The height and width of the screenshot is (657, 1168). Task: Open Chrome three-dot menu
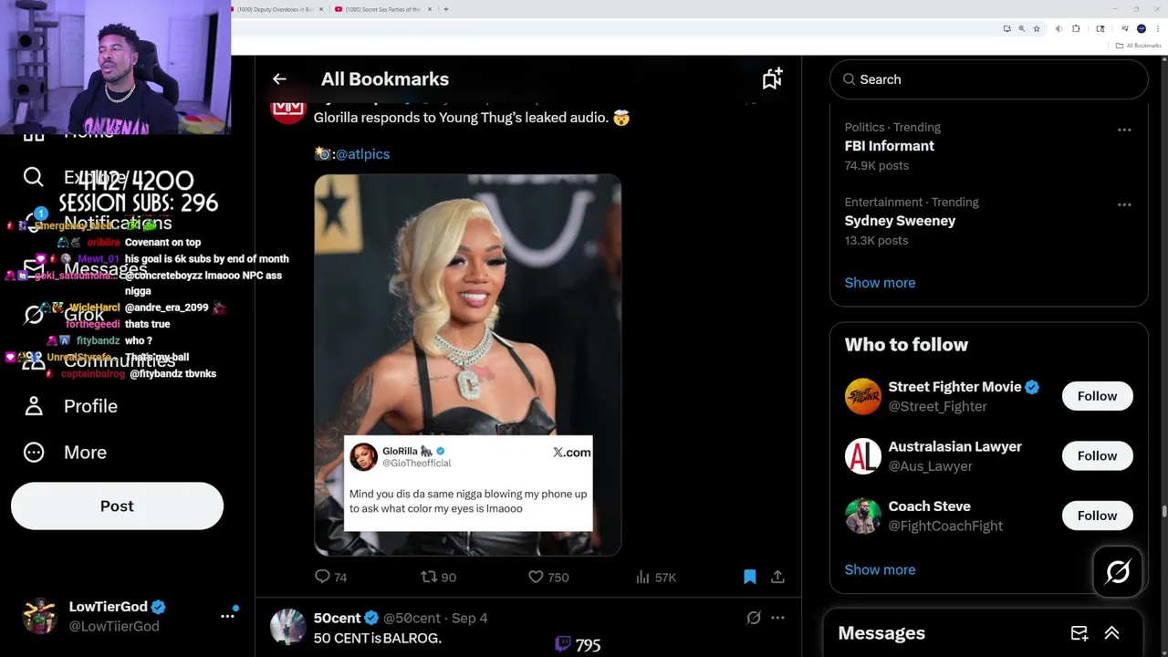[x=1158, y=28]
